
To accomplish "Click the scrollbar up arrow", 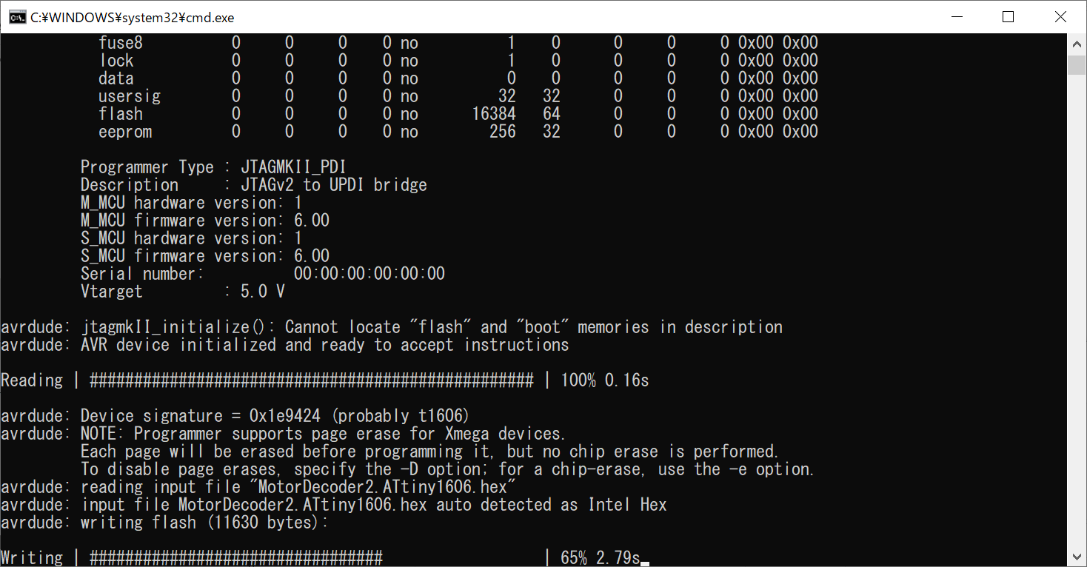I will (x=1077, y=44).
